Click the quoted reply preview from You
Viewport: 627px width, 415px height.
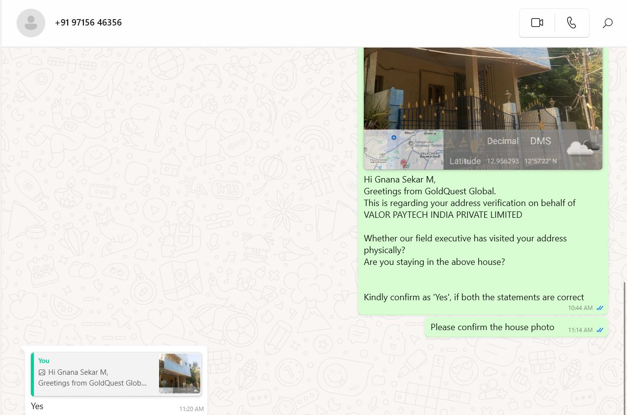coord(116,374)
